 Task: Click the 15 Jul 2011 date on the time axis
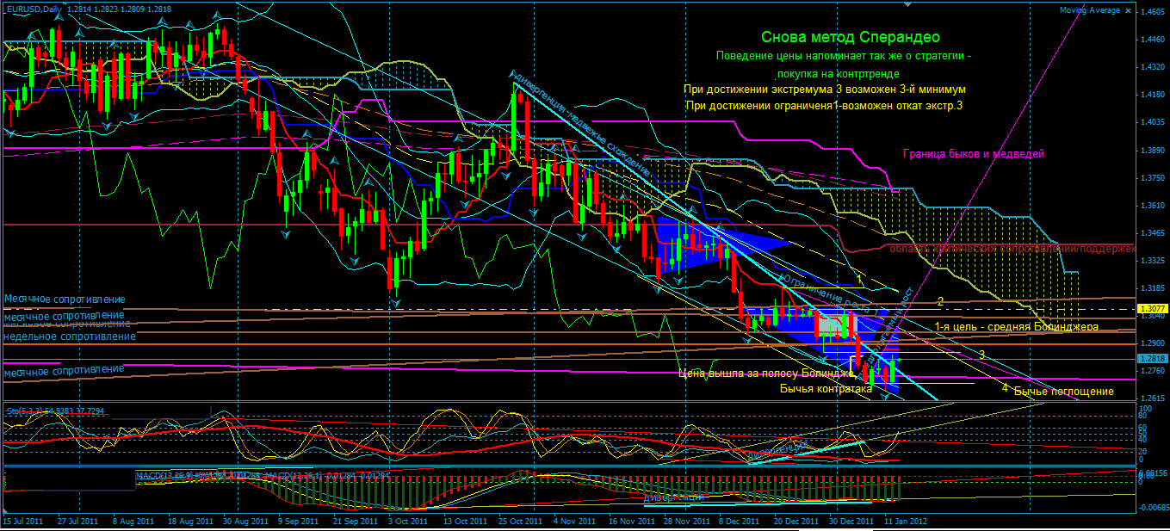pos(23,522)
